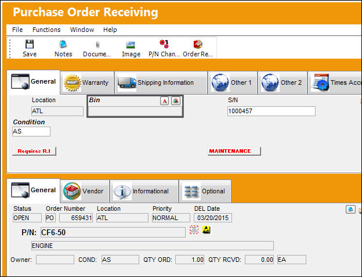Screen dimensions: 362x277
Task: Click the MAINTENANCE button
Action: point(234,151)
